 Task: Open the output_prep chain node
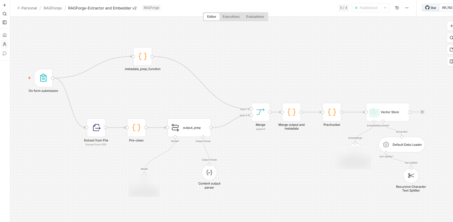tap(189, 128)
